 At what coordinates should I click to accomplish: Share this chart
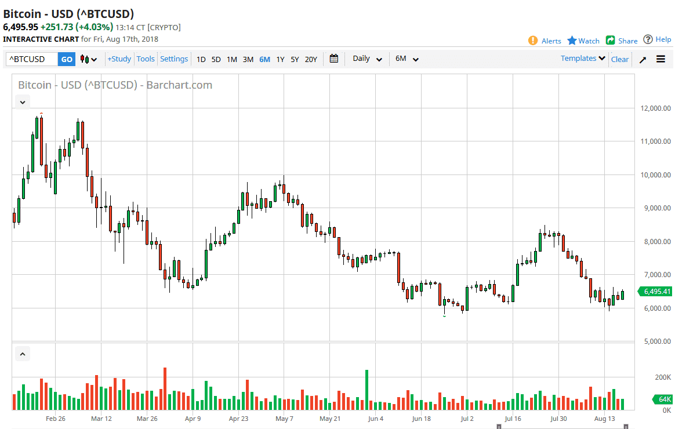621,41
